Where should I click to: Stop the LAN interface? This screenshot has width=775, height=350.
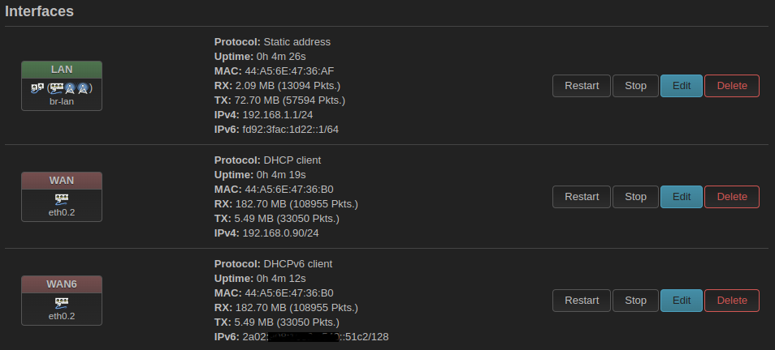(x=635, y=86)
